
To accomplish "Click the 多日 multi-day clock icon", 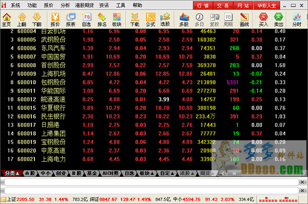I will coord(199,20).
